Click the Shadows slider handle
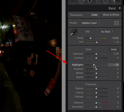Screen dimensions: 124x112 coord(96,69)
